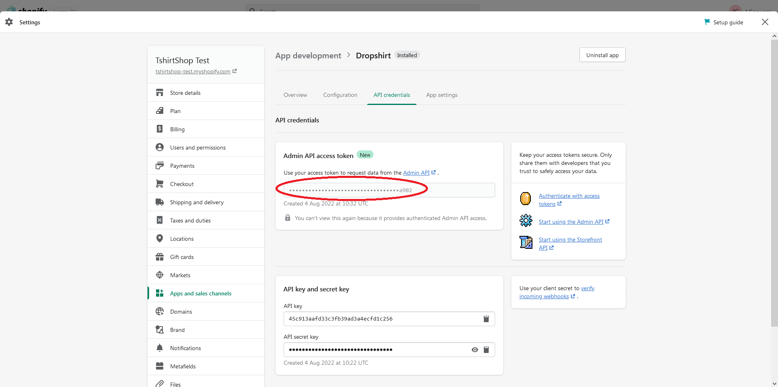
Task: Click the Checkout cart icon
Action: (x=160, y=184)
